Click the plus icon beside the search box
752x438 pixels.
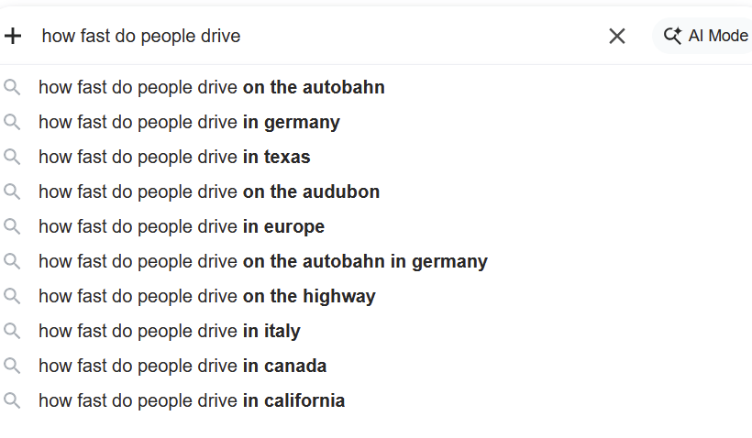tap(13, 36)
